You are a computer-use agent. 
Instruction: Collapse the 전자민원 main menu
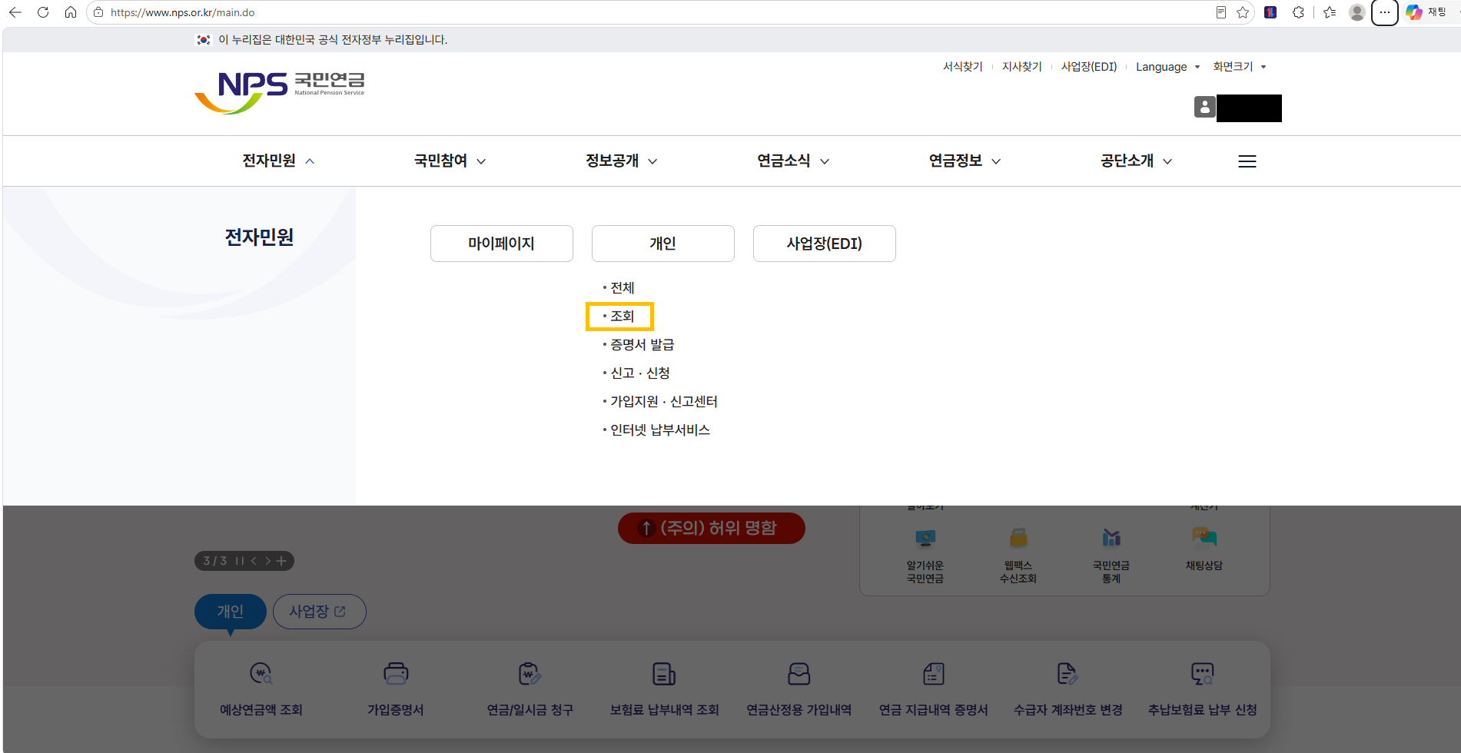click(x=278, y=161)
